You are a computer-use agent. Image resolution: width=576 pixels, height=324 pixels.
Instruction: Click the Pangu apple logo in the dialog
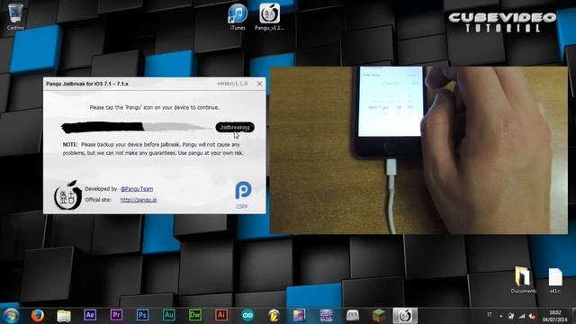(68, 195)
